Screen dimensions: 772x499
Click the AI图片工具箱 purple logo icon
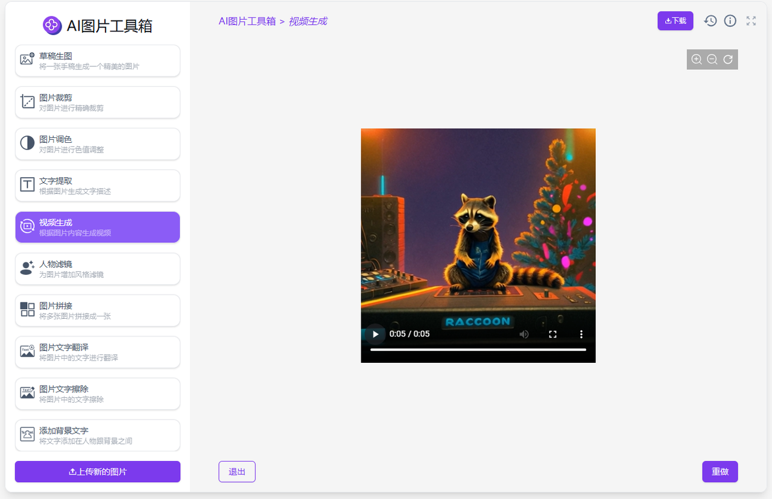point(52,25)
